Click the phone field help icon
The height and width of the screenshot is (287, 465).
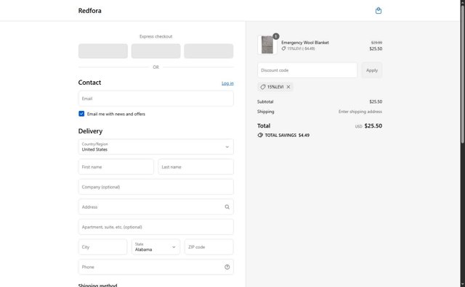pos(227,267)
